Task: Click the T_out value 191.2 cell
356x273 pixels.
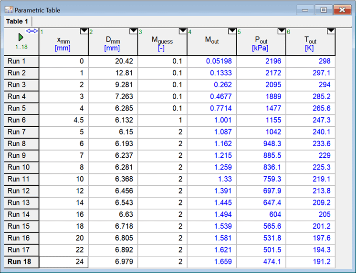Action: (310, 262)
